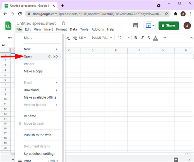
Task: Click the Explore button at bottom right
Action: pyautogui.click(x=176, y=159)
